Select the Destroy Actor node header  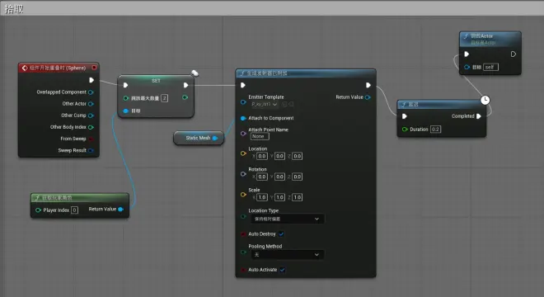tap(490, 39)
